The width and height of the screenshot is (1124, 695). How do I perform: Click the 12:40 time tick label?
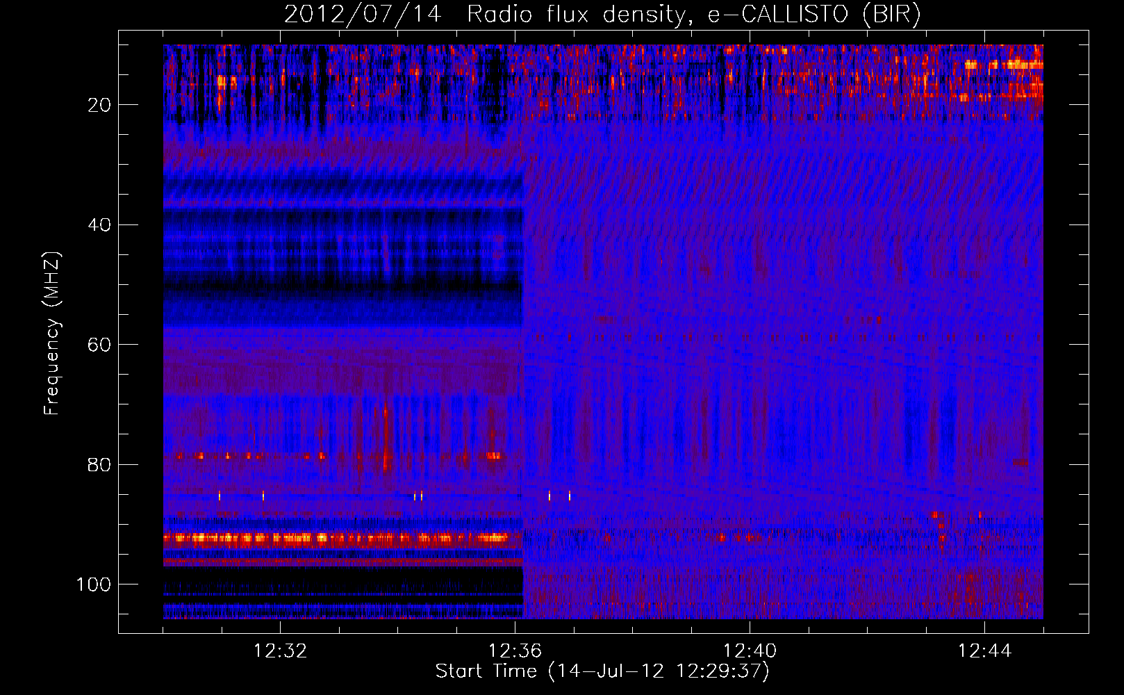click(750, 651)
